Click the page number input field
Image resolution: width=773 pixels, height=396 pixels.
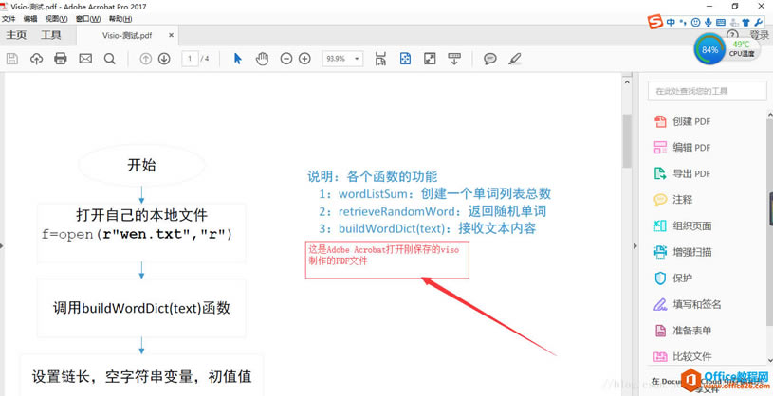coord(190,59)
